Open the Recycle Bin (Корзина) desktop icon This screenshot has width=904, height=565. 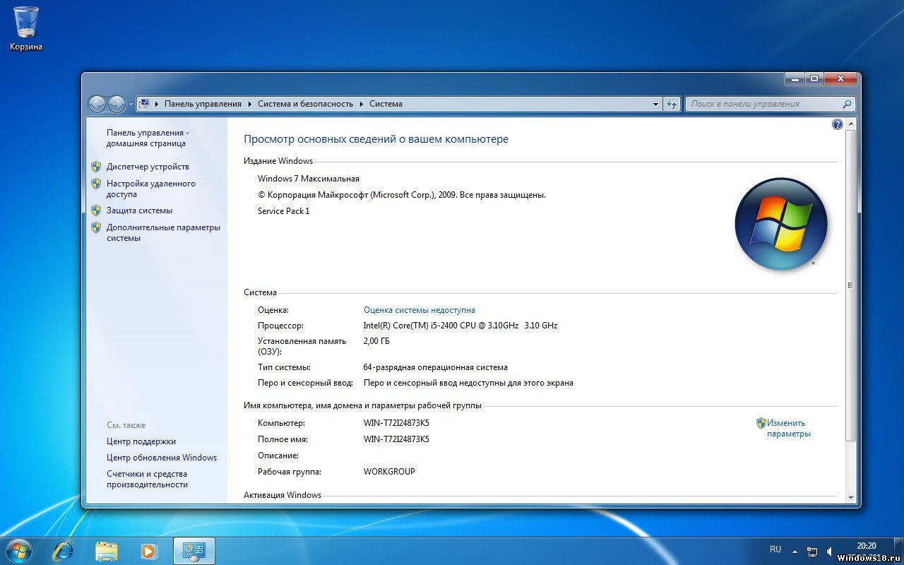(x=26, y=28)
